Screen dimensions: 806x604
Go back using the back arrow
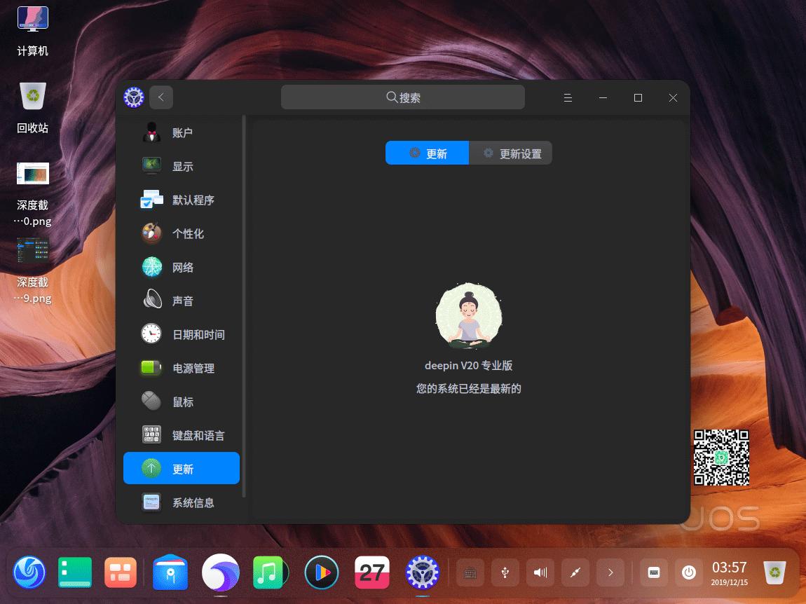coord(161,97)
